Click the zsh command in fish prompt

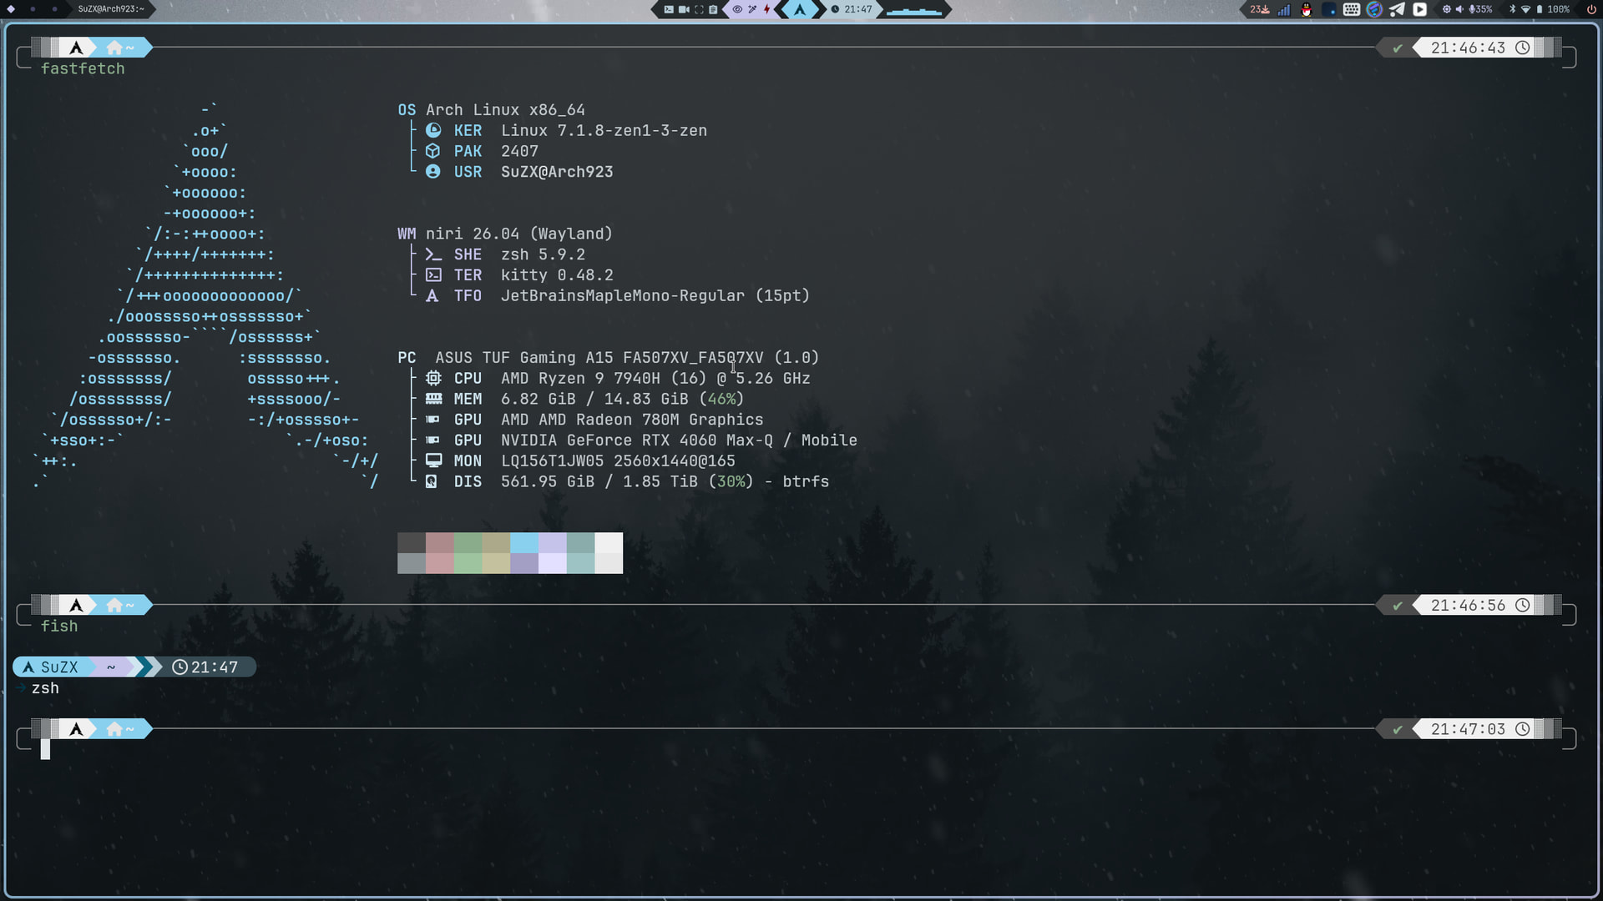[x=45, y=688]
